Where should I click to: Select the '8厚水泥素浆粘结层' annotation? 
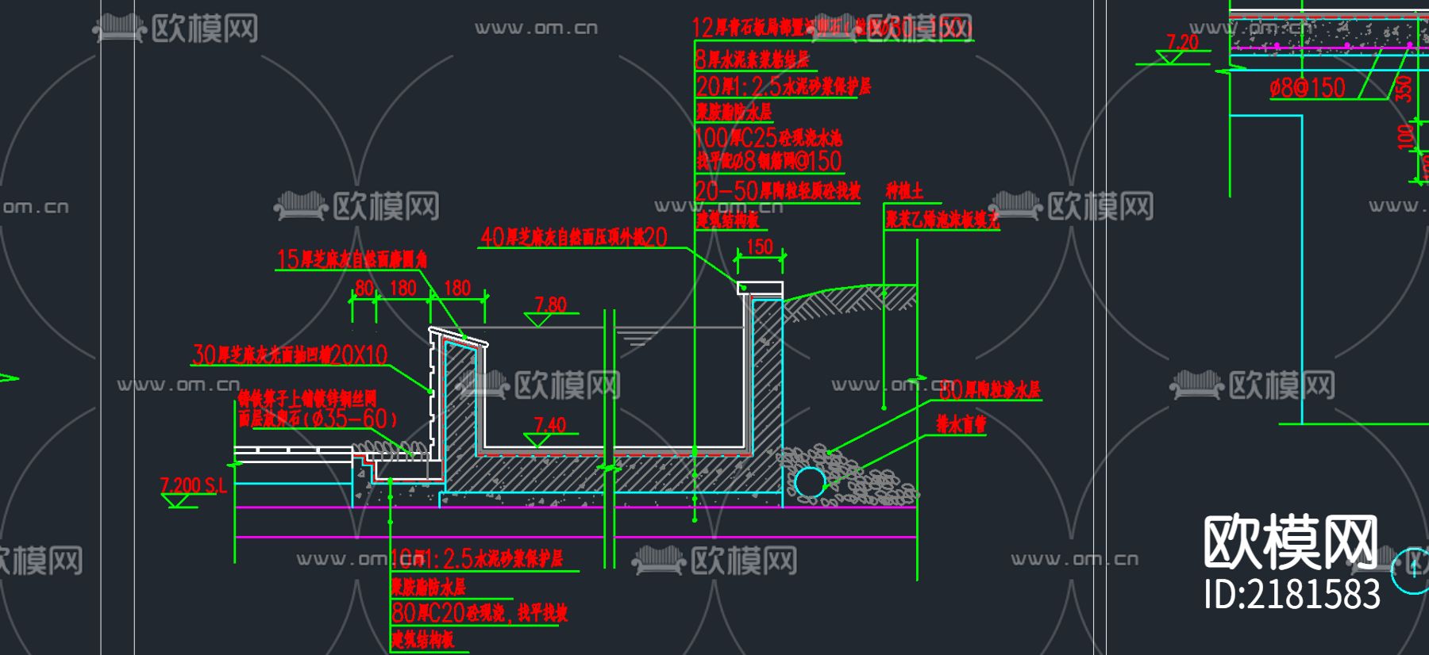pyautogui.click(x=752, y=59)
